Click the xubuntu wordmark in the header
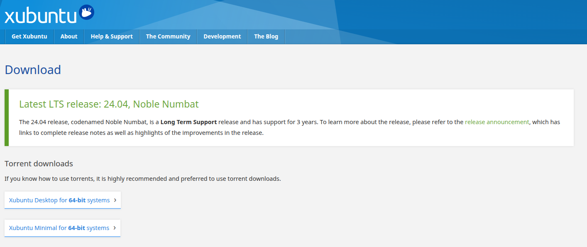Screen dimensions: 587x247 tap(40, 16)
